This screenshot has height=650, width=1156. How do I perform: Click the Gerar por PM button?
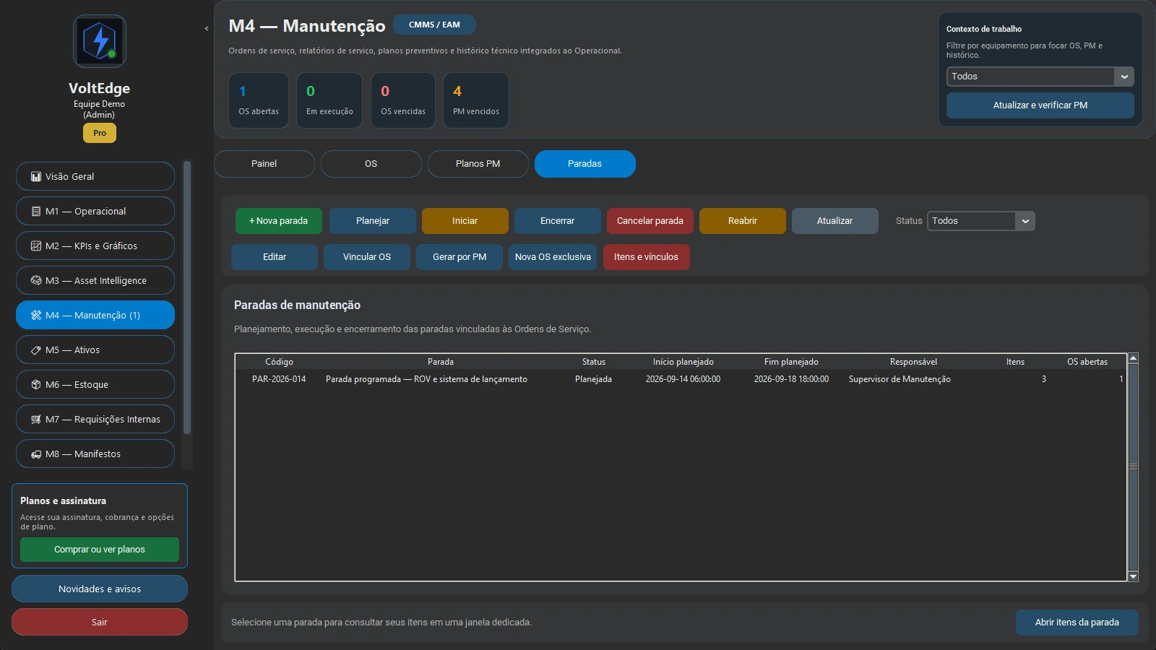click(x=460, y=257)
